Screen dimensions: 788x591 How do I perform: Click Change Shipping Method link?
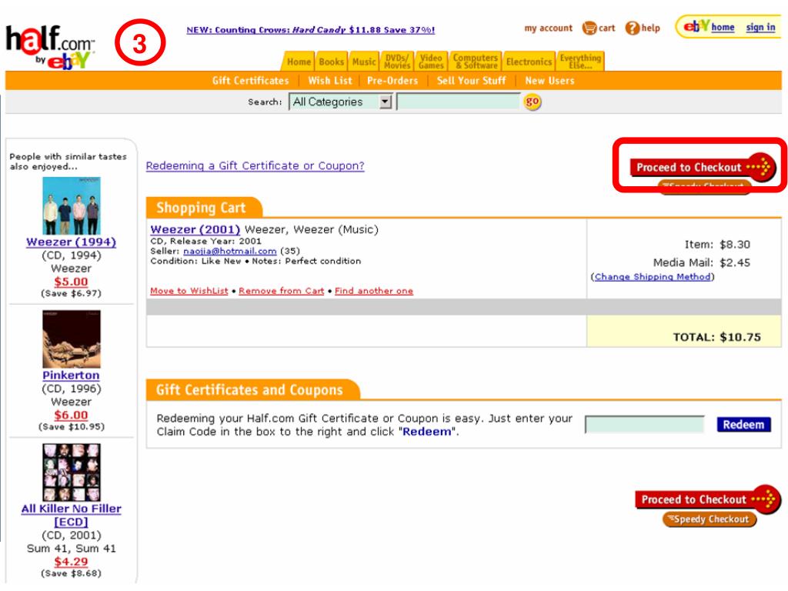coord(653,277)
